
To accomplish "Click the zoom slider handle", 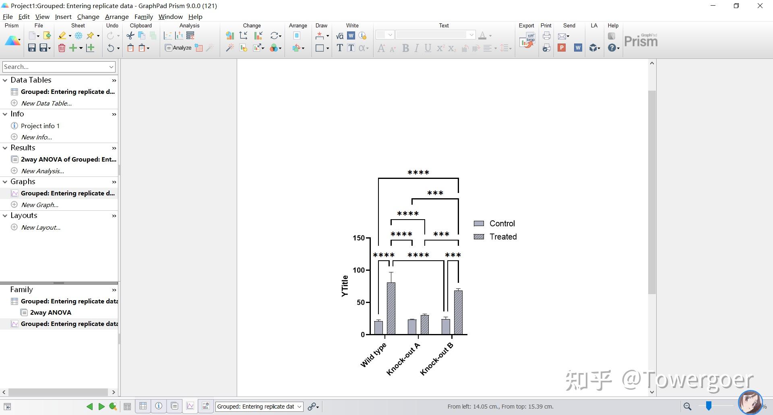I will tap(709, 406).
